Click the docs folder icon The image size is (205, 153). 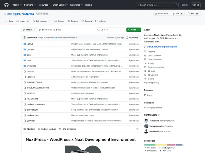pyautogui.click(x=24, y=55)
